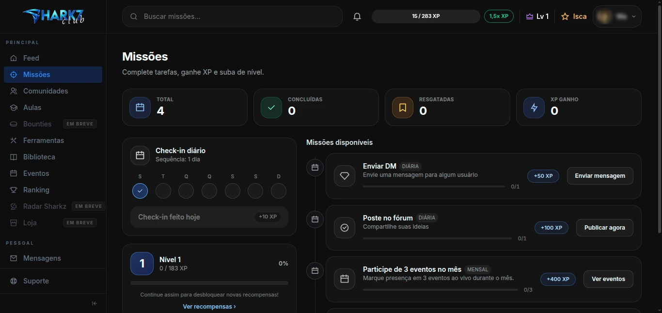Focus the Buscar missões search field
Screen dimensions: 662x313
(x=232, y=16)
